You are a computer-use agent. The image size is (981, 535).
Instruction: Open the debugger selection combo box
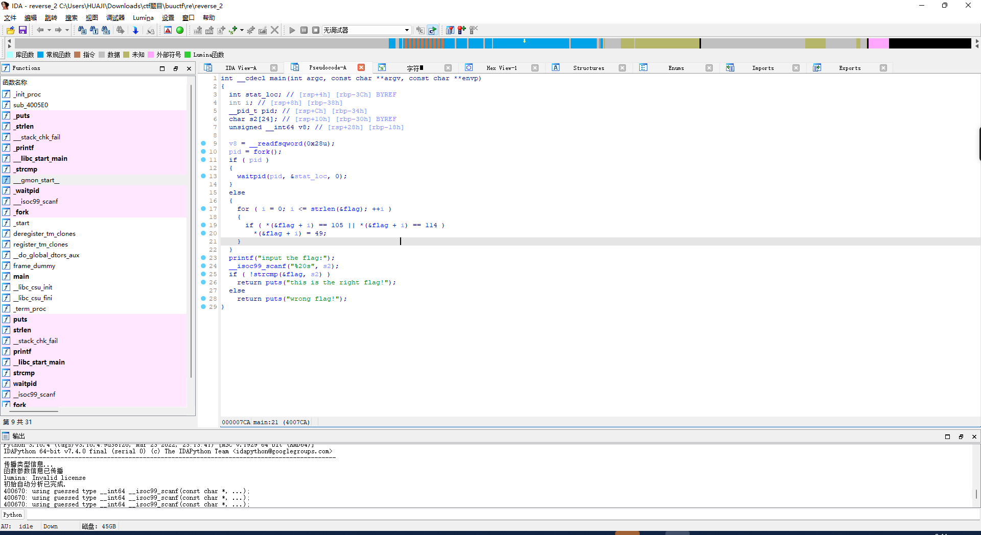[367, 30]
